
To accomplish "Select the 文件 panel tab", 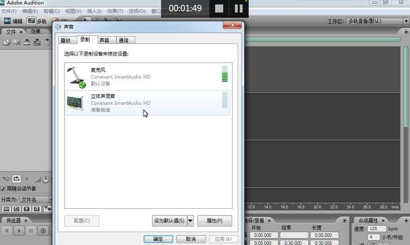I will pos(11,32).
